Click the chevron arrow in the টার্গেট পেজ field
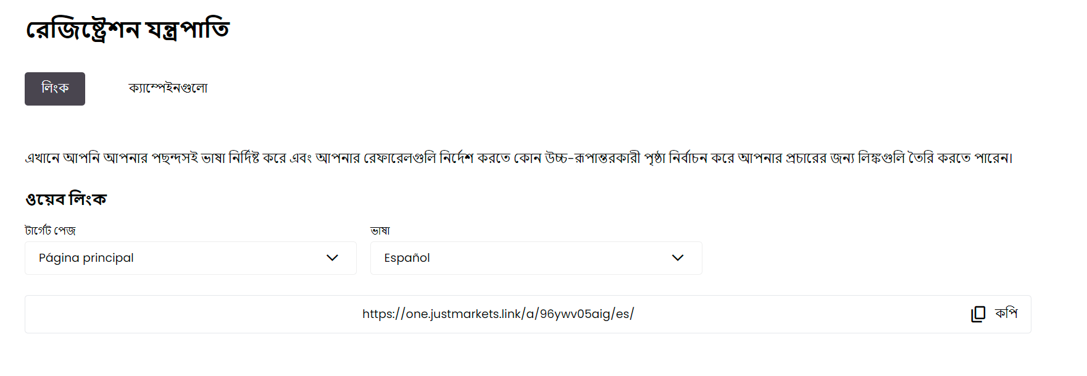 pos(332,258)
